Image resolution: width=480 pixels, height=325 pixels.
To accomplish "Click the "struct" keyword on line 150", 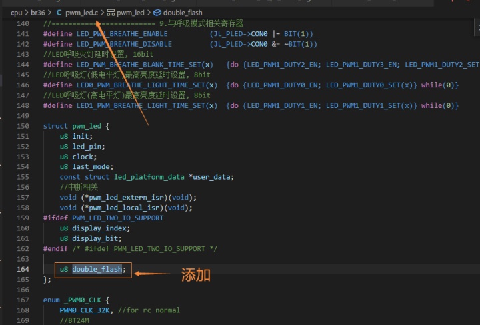I will [55, 126].
